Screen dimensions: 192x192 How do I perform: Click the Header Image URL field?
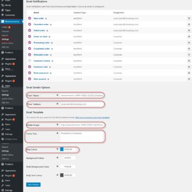82,125
